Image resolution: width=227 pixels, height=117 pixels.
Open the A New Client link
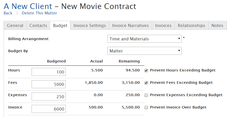click(28, 6)
